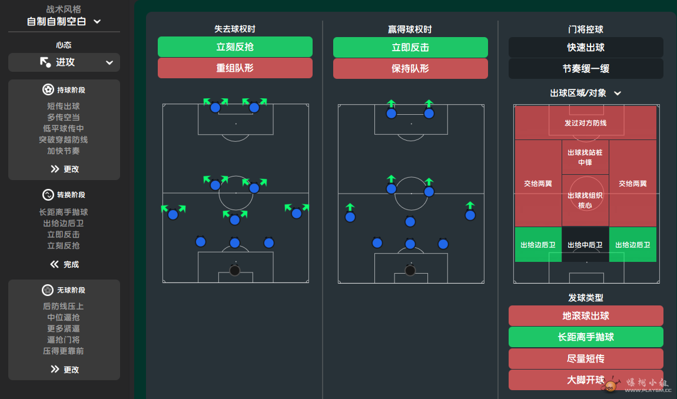
Task: Click the goalkeeper dot on the 失去球权时 pitch
Action: [234, 271]
